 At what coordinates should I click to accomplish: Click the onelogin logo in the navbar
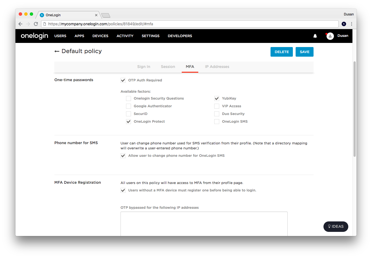[34, 36]
